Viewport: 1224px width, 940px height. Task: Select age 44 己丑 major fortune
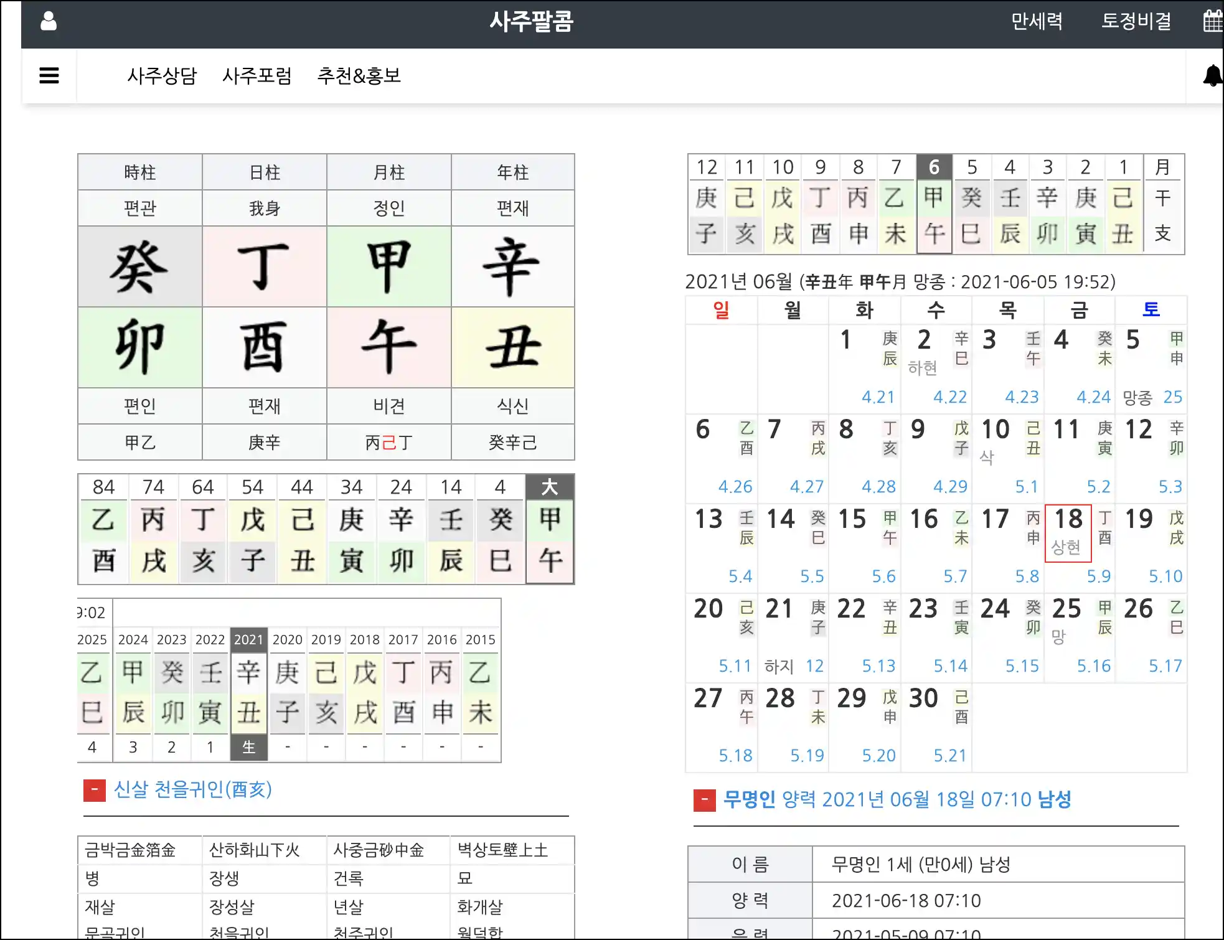tap(302, 529)
